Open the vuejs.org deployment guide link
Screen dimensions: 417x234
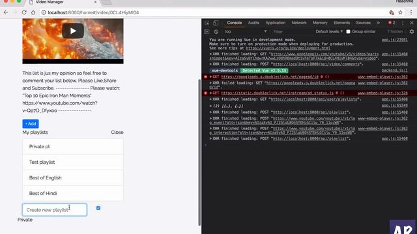(288, 48)
